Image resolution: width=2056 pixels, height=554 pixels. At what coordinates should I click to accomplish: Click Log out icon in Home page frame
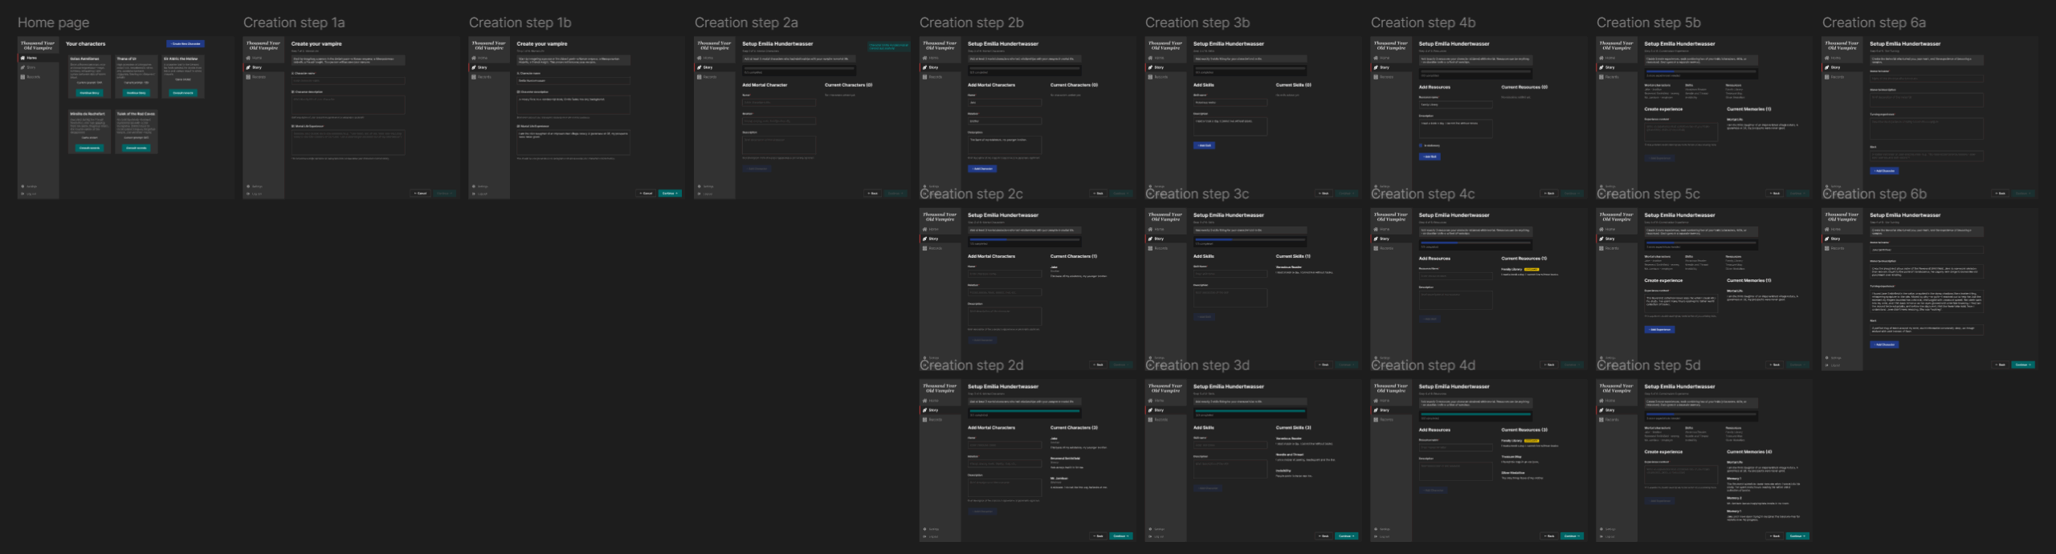[x=23, y=193]
